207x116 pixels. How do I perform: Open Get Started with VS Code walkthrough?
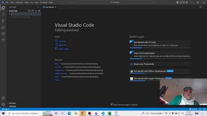click(x=160, y=44)
